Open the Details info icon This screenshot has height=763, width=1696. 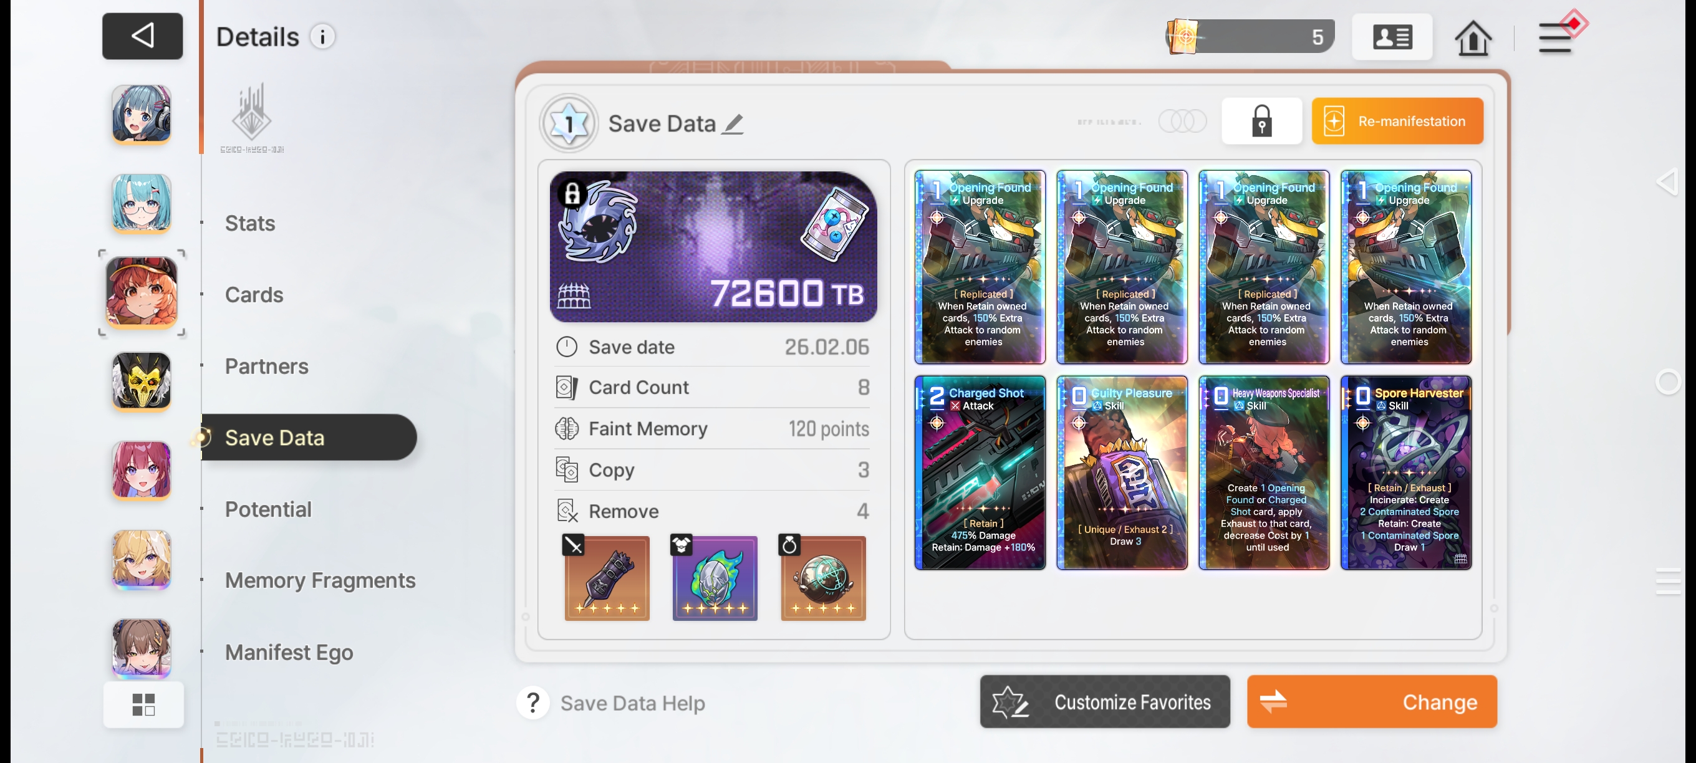click(322, 37)
